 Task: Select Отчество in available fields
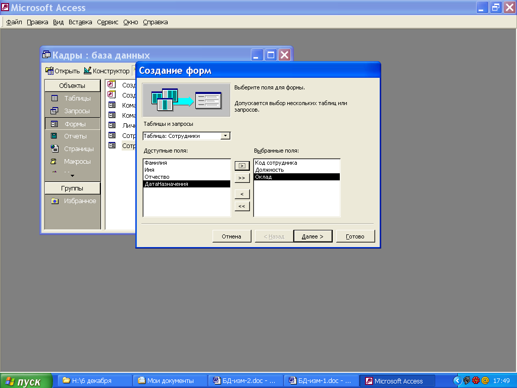click(187, 177)
